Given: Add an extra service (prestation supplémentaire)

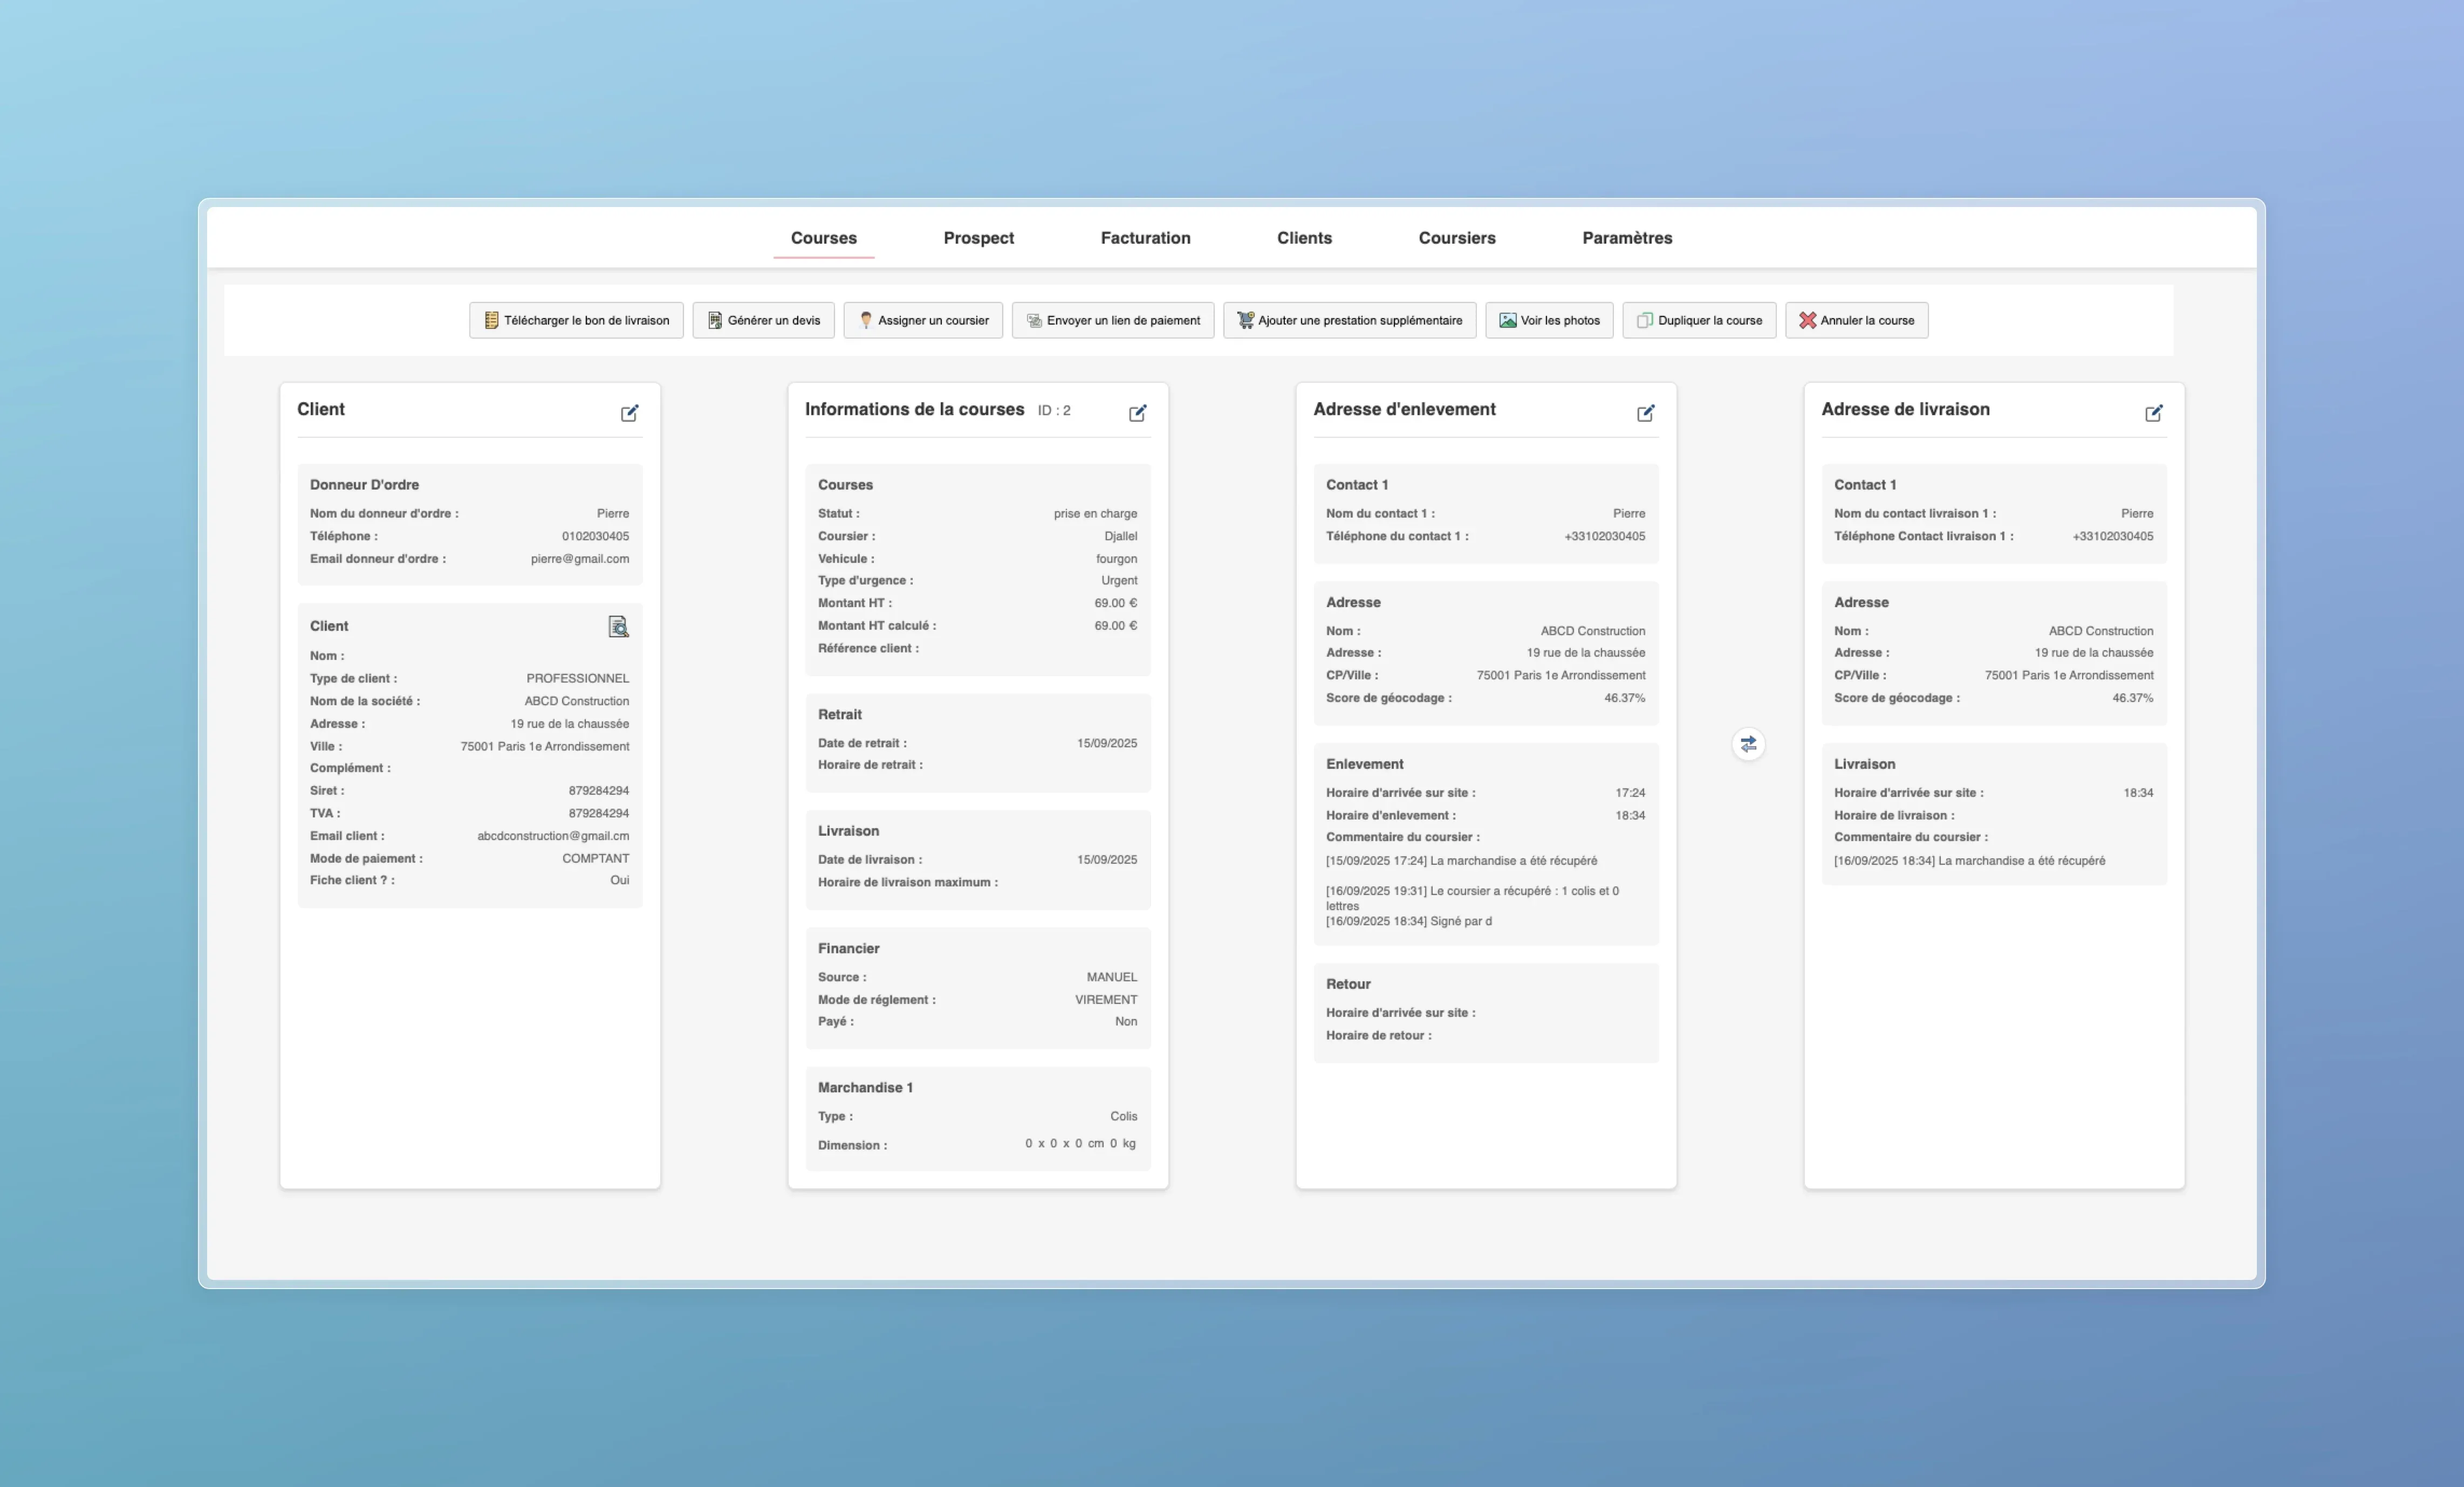Looking at the screenshot, I should 1349,321.
